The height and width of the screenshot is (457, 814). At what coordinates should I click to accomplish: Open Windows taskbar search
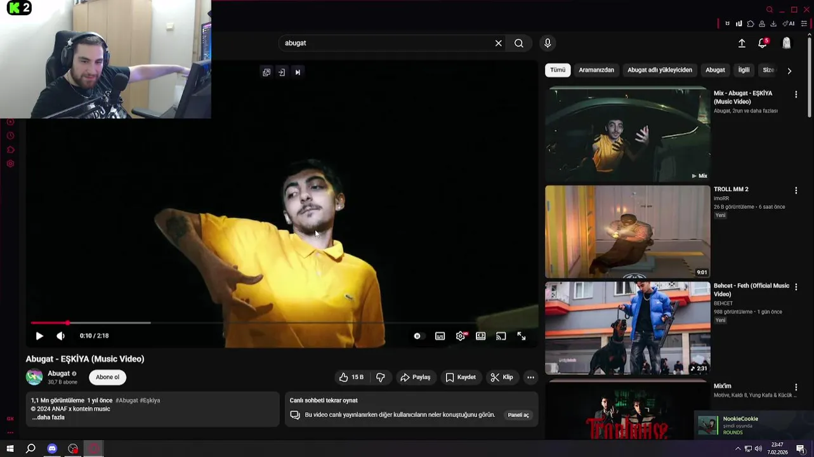click(30, 449)
